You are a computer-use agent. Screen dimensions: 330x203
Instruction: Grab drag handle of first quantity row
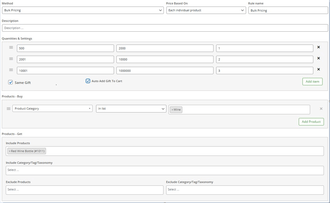click(x=11, y=48)
